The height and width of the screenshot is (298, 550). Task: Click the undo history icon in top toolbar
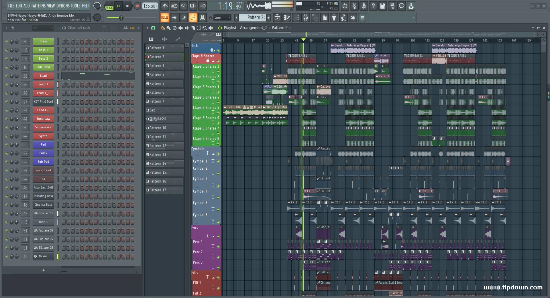click(345, 6)
